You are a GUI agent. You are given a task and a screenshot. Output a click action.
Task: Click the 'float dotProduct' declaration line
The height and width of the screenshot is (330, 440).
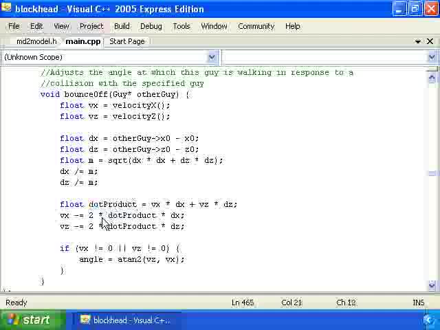pyautogui.click(x=148, y=204)
